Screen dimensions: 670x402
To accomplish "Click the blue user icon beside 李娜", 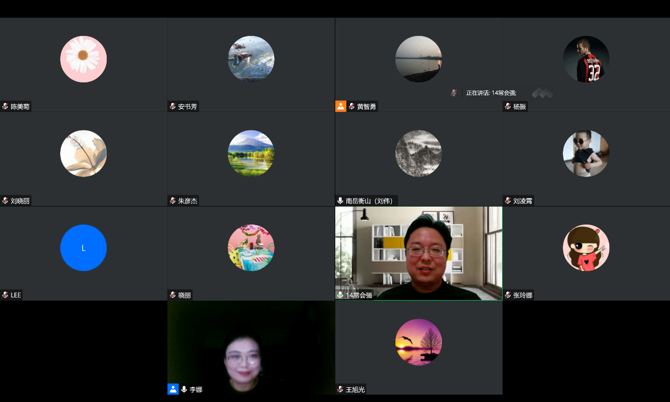I will click(173, 389).
